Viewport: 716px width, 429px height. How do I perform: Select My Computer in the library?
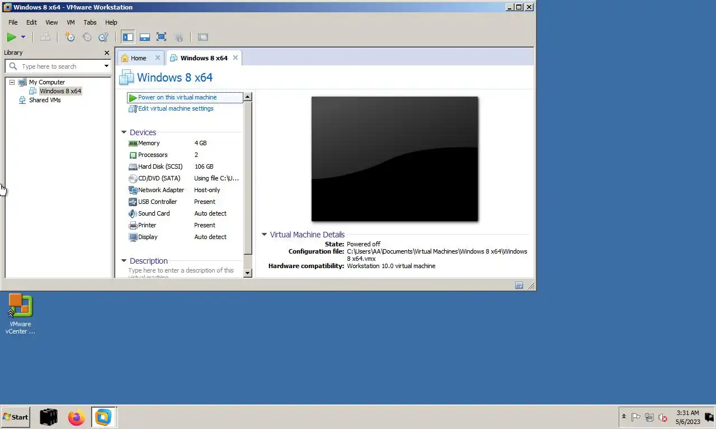pyautogui.click(x=47, y=82)
